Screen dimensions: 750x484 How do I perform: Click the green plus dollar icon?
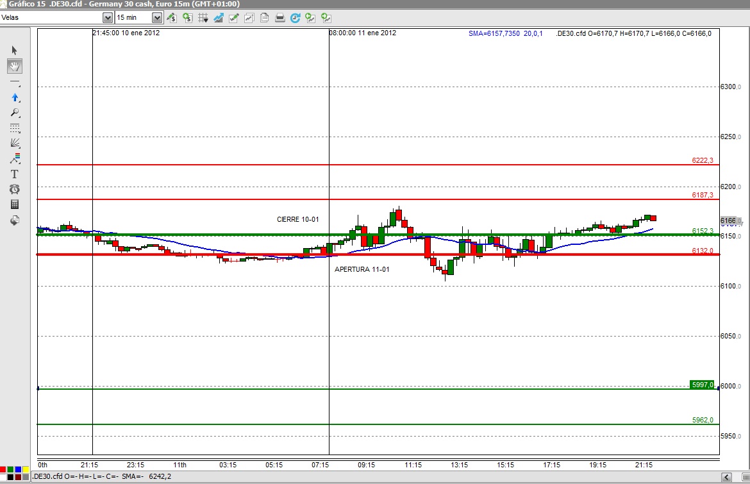pyautogui.click(x=187, y=18)
